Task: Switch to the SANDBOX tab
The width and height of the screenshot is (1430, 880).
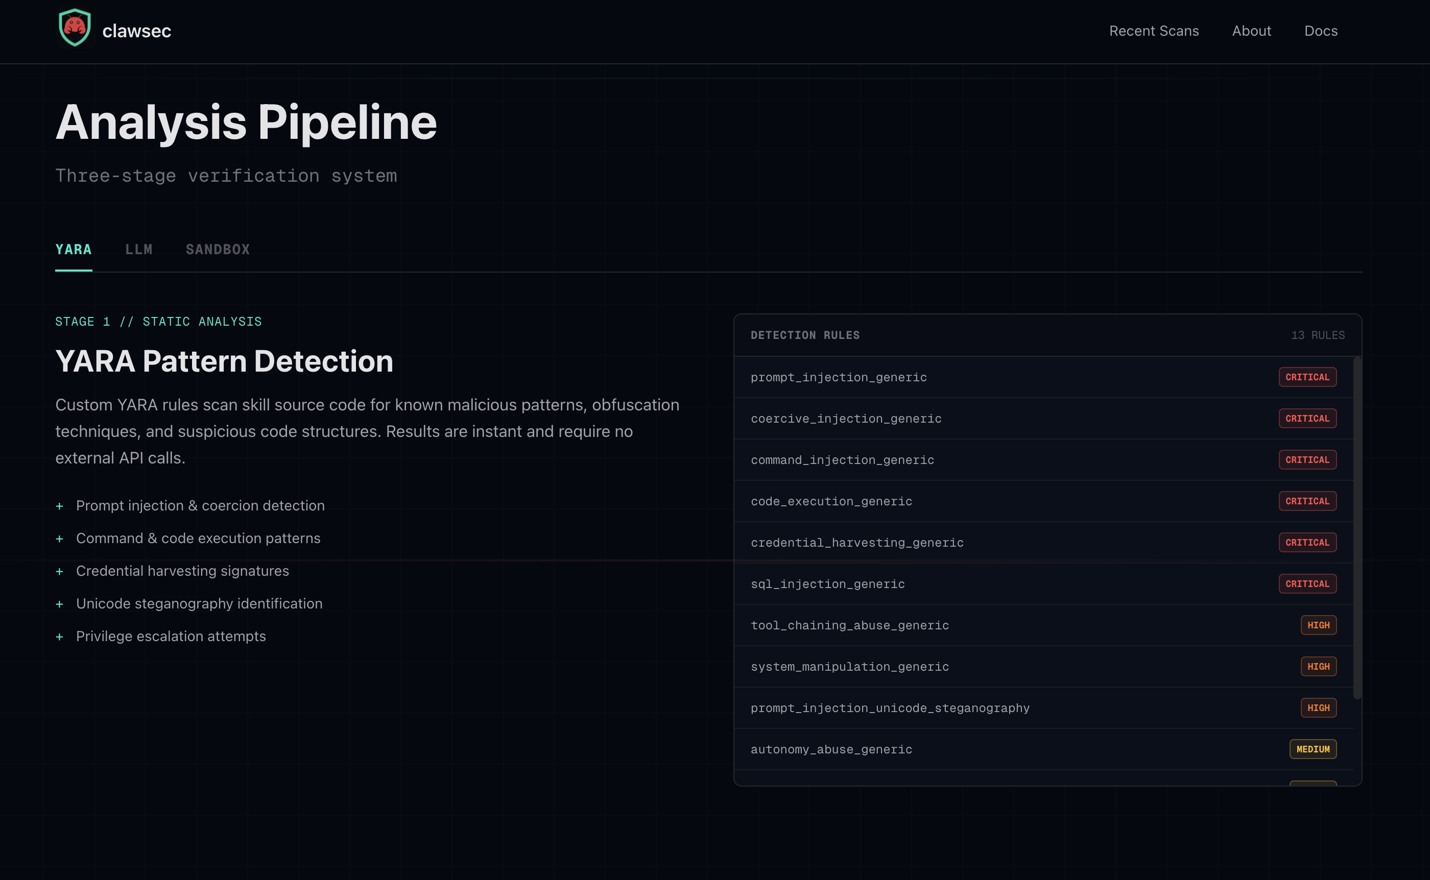Action: 217,250
